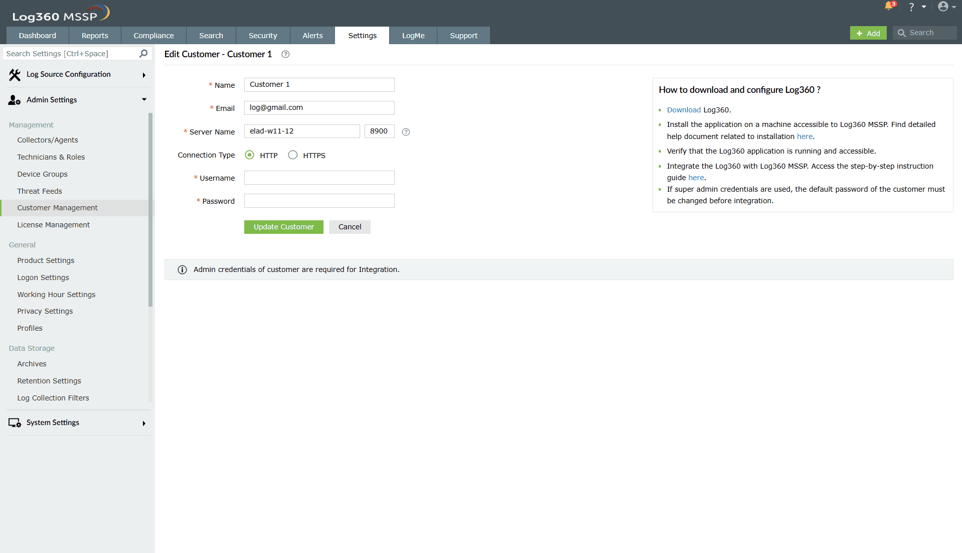Click the Name input field
Screen dimensions: 962x553
click(319, 85)
